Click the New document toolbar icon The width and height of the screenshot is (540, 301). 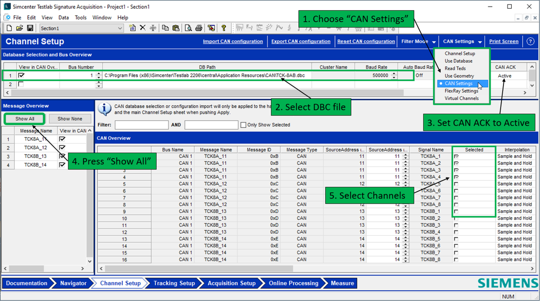(x=10, y=28)
